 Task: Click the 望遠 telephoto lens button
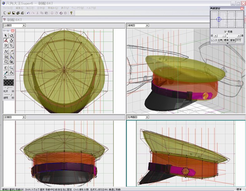coord(232,40)
